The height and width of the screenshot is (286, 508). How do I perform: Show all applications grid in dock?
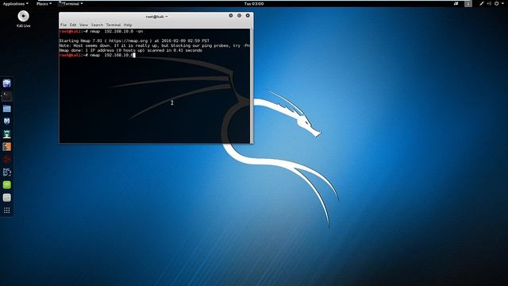(x=7, y=211)
